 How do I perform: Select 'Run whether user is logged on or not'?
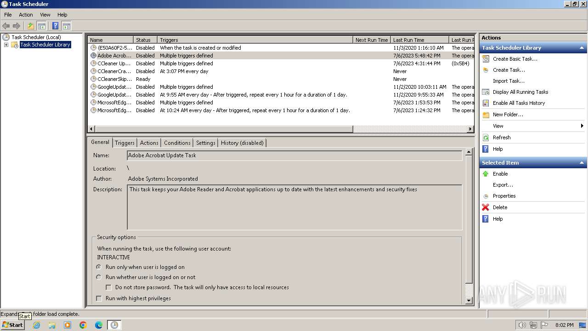tap(99, 277)
